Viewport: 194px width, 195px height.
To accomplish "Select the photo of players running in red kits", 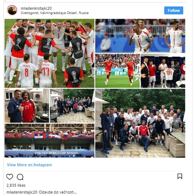I will coord(118,71).
